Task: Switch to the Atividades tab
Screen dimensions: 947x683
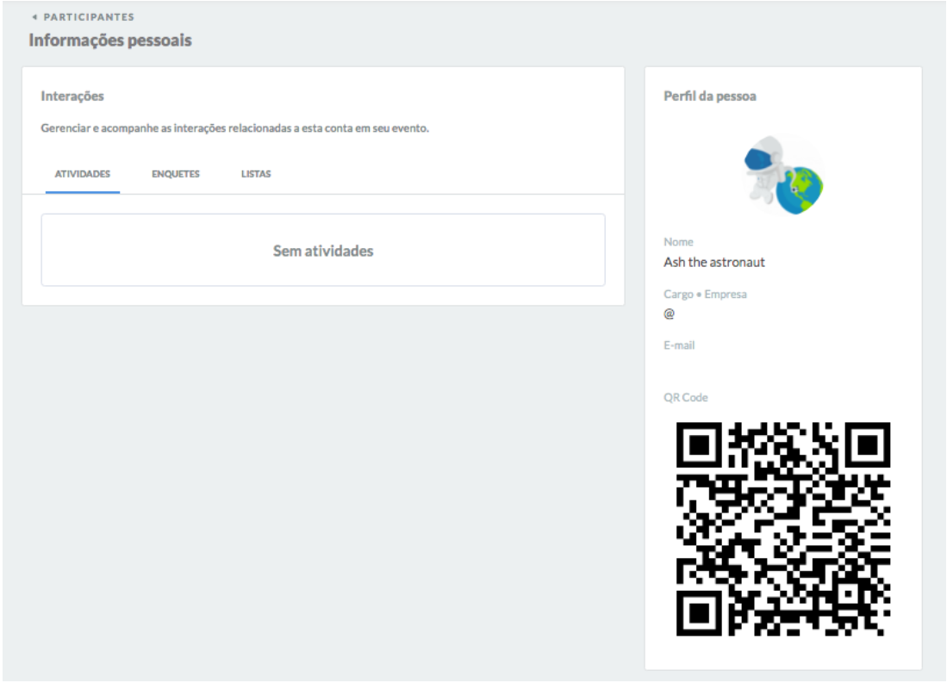Action: 83,174
